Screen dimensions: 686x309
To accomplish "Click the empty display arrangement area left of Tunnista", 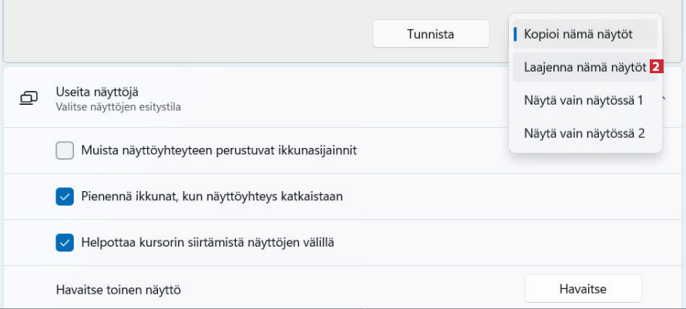I will coord(185,31).
